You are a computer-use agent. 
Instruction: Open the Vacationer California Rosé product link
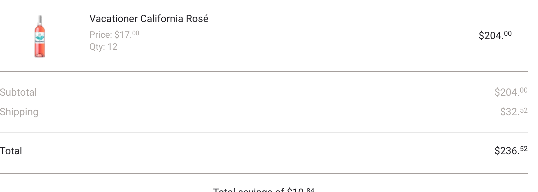pos(149,19)
